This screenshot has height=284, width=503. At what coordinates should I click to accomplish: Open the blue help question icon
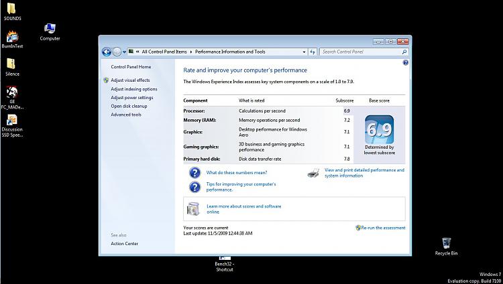pyautogui.click(x=406, y=62)
